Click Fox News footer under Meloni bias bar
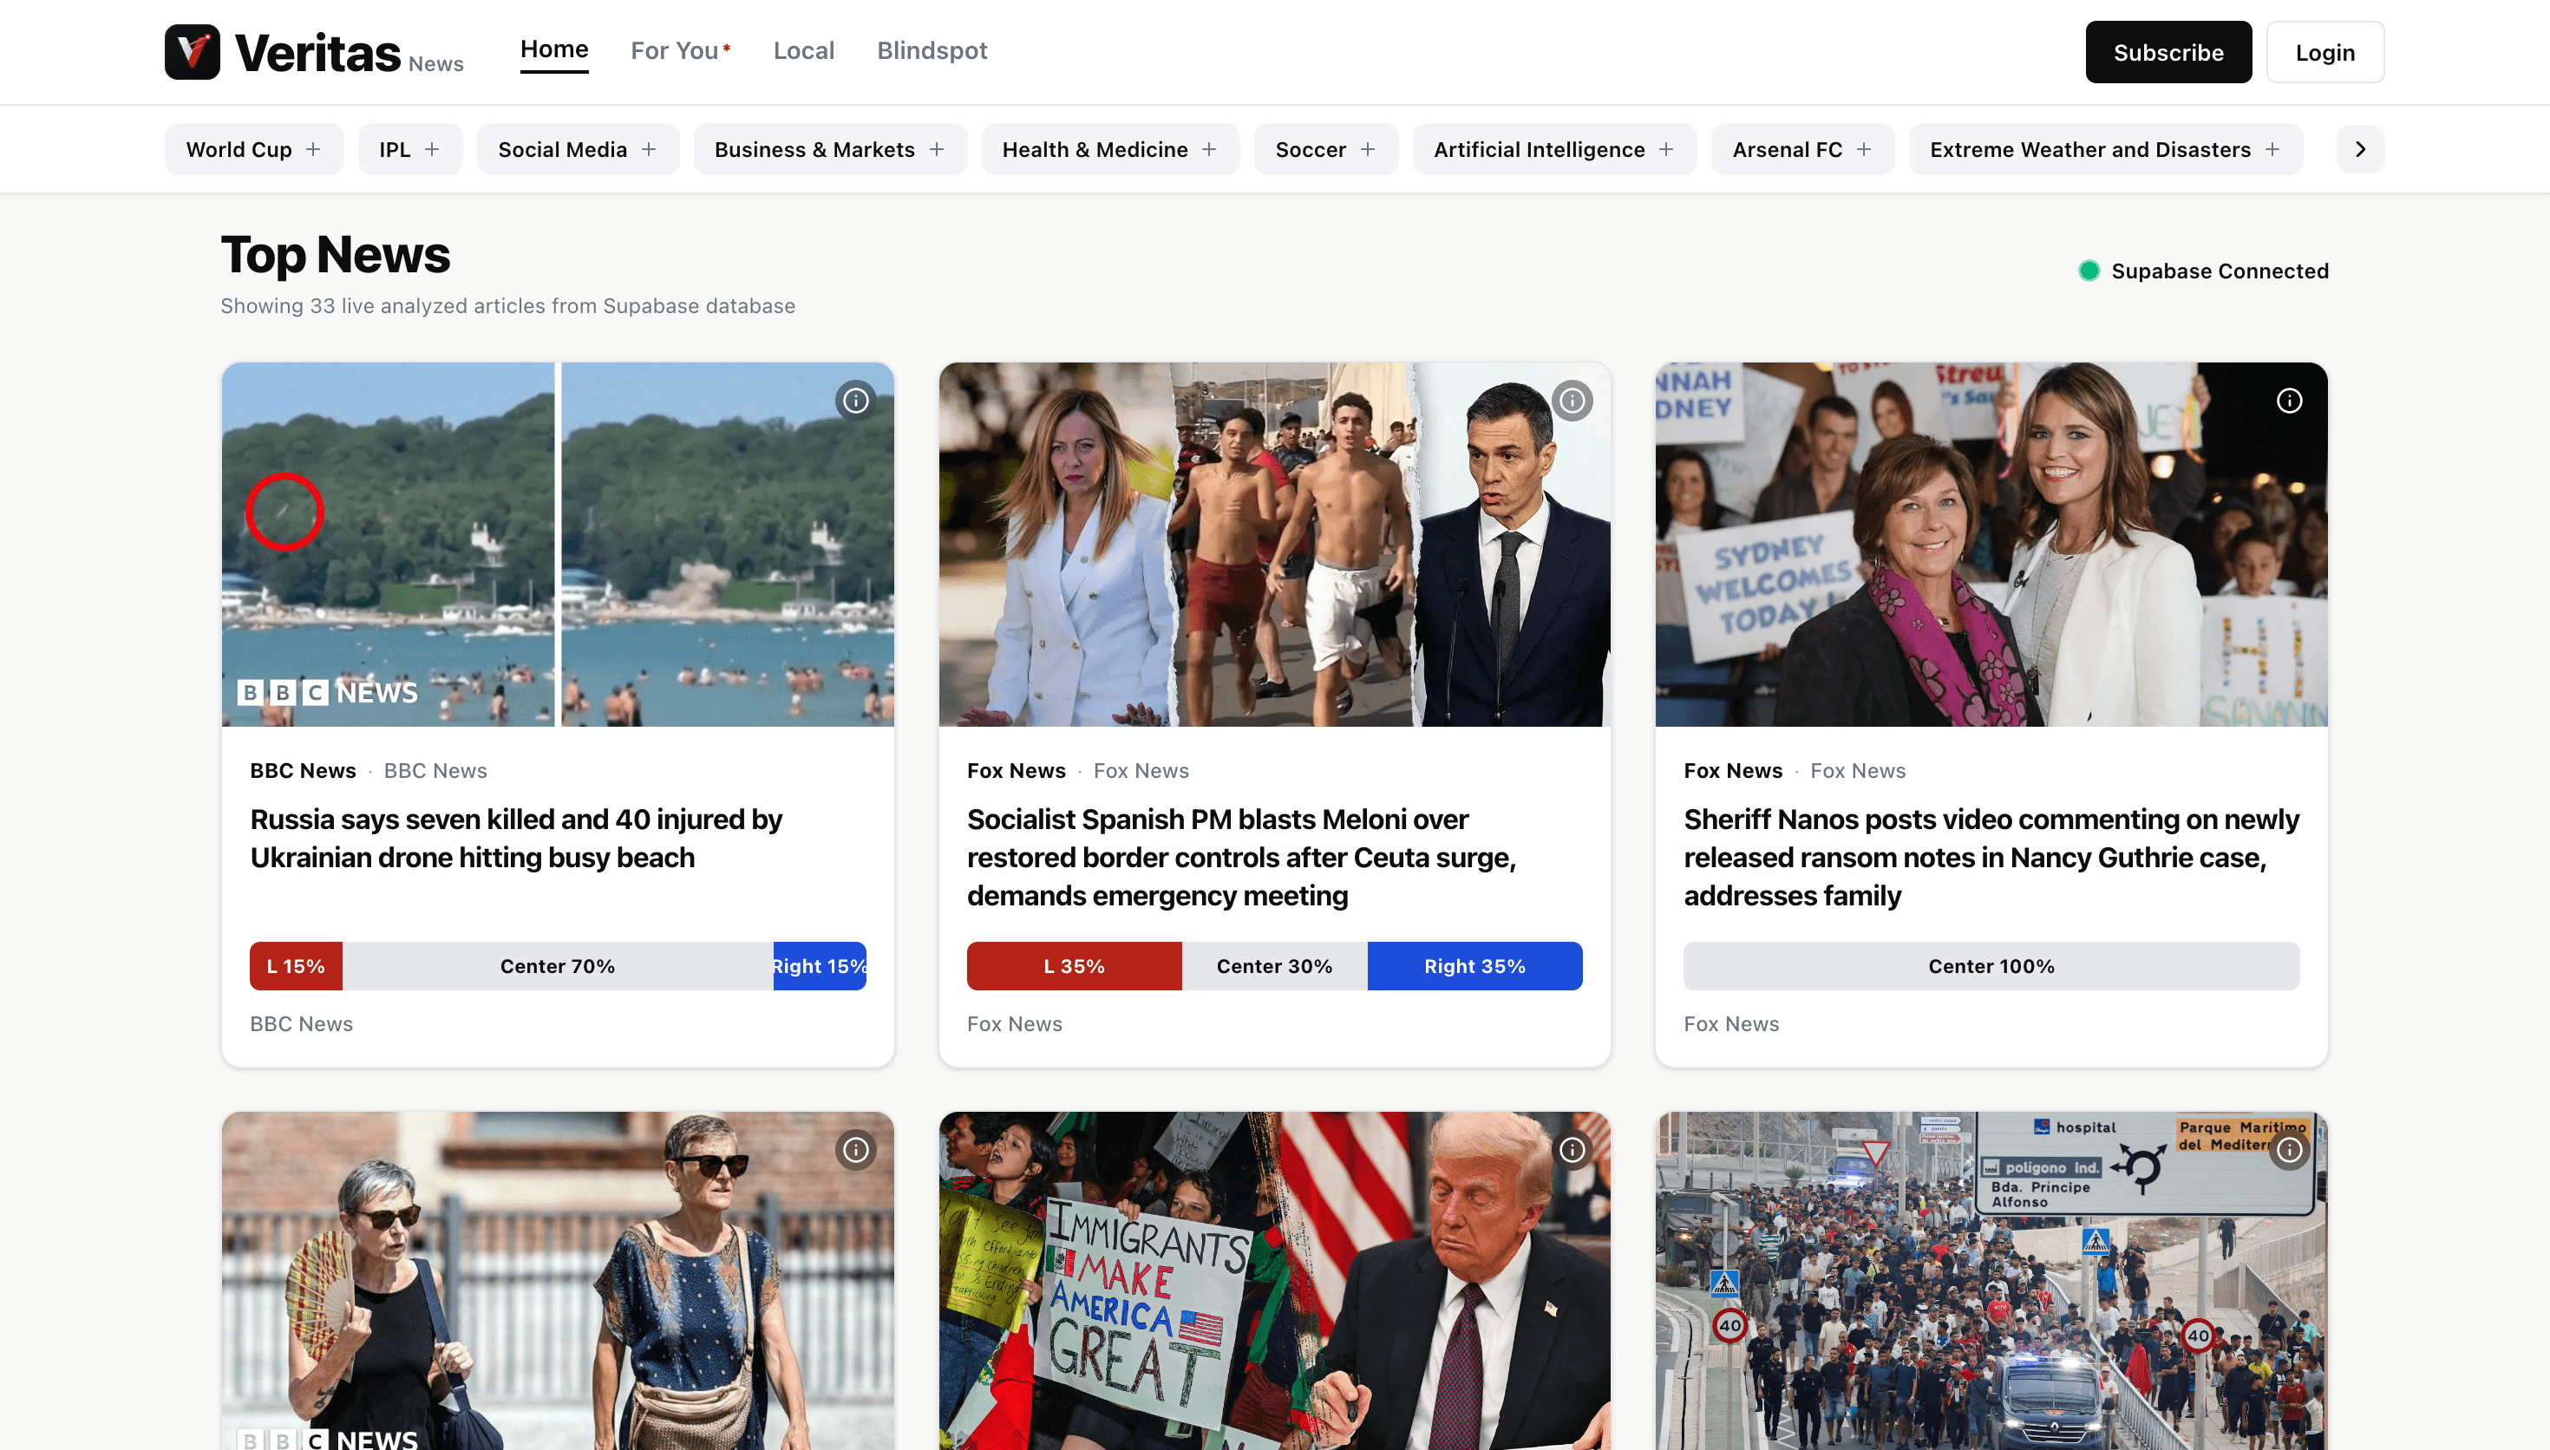2550x1450 pixels. [1015, 1024]
